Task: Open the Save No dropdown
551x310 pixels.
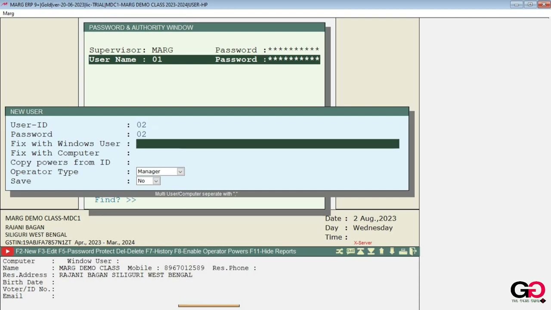Action: [x=148, y=181]
